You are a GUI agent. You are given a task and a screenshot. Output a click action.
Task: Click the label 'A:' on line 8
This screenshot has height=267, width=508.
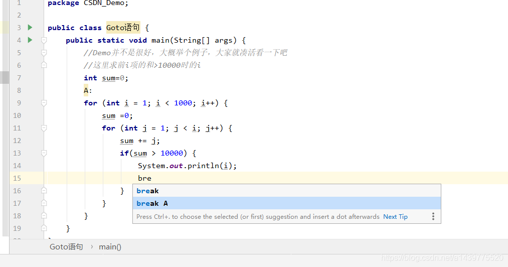[x=88, y=90]
